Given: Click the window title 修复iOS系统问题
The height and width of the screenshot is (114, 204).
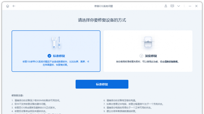Looking at the screenshot, I should tap(104, 6).
